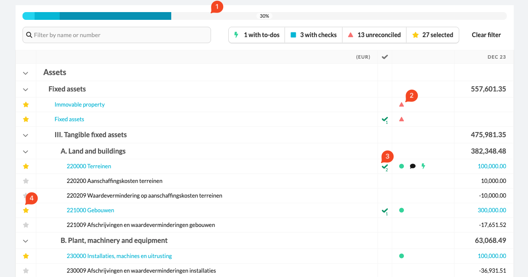
Task: Click 230009 Afschrijvingen en waardeverminderingen installaties
Action: 141,271
